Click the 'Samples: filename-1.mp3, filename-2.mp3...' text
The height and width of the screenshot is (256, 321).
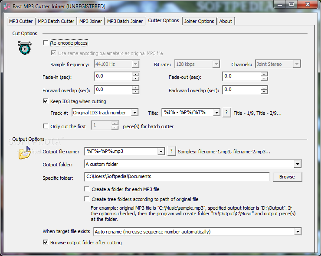tap(224, 152)
